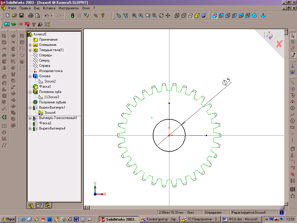Click the Dimension tool in sketch toolbar
The width and height of the screenshot is (297, 223).
pyautogui.click(x=292, y=48)
